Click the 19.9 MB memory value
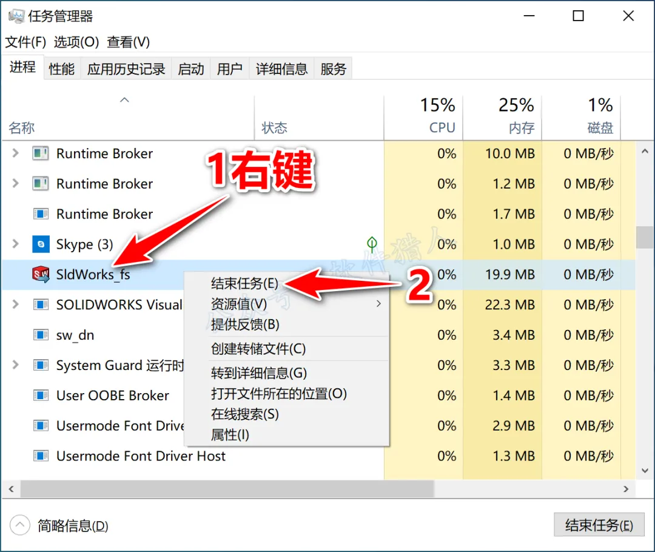The image size is (655, 552). pyautogui.click(x=509, y=275)
